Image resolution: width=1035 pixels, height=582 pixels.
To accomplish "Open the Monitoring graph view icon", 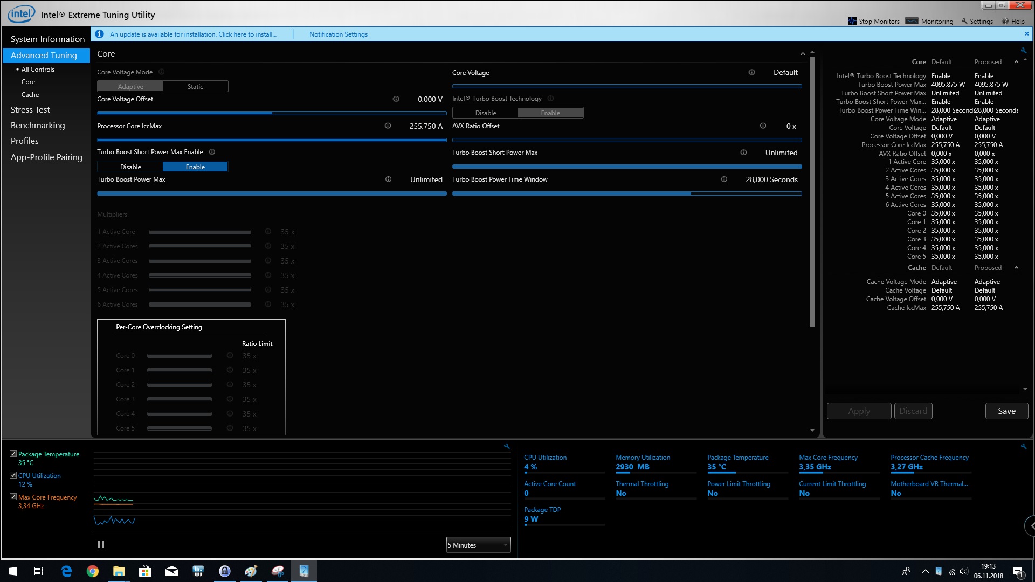I will [x=912, y=21].
